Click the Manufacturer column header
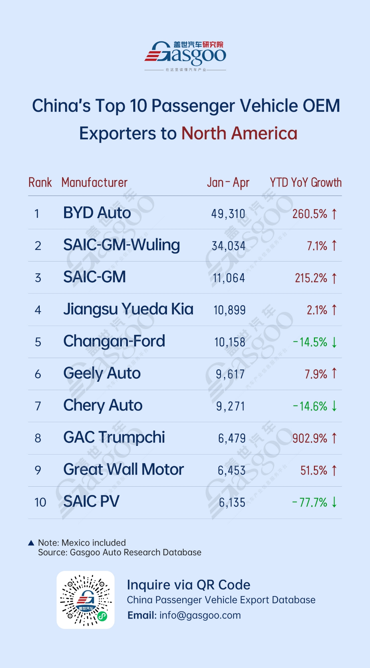This screenshot has height=668, width=370. pyautogui.click(x=95, y=183)
